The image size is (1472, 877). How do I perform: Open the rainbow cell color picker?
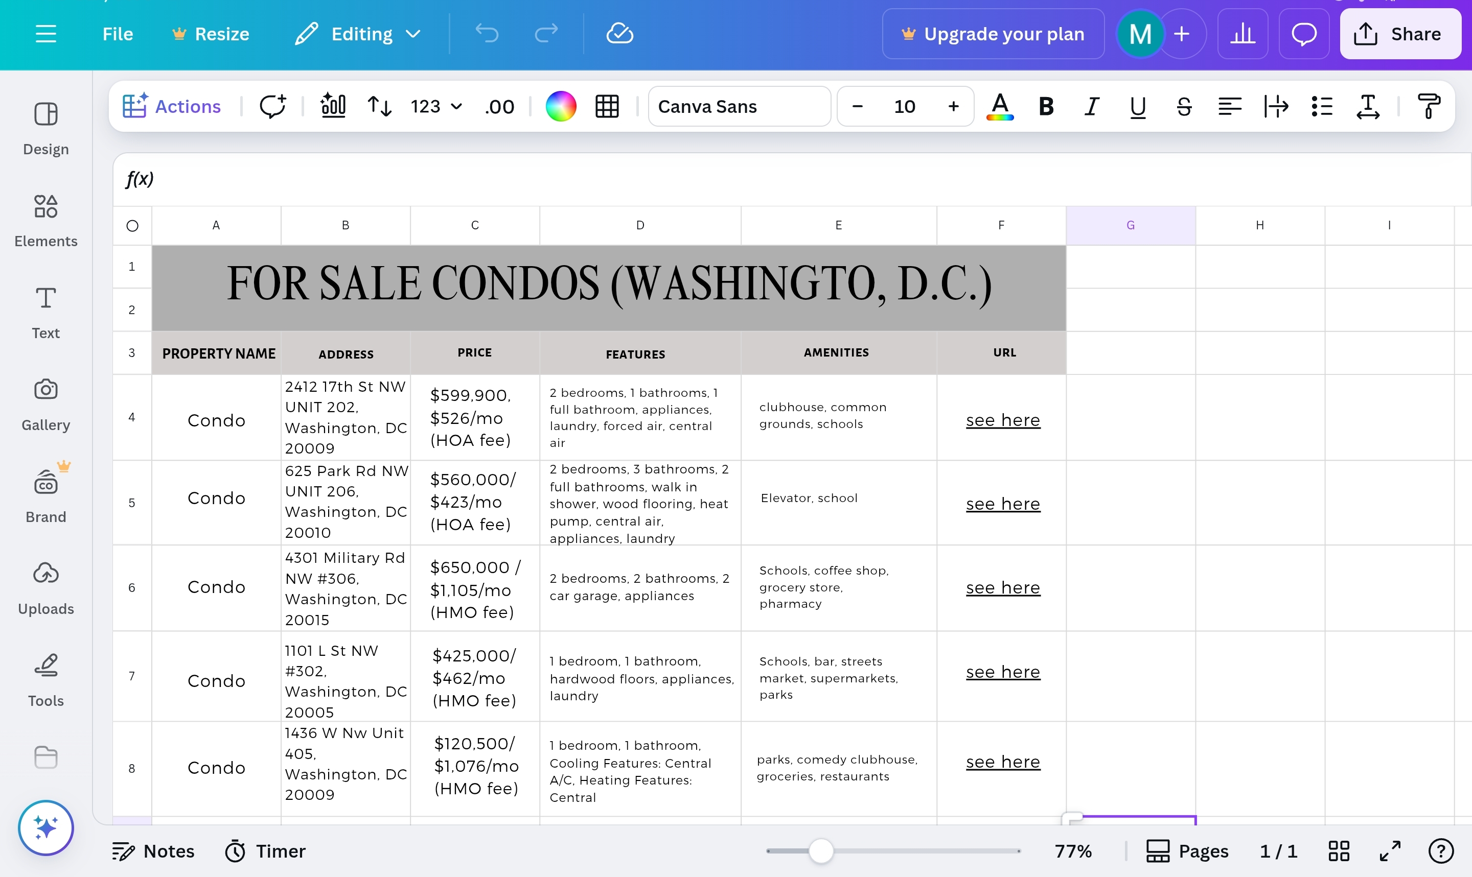560,106
